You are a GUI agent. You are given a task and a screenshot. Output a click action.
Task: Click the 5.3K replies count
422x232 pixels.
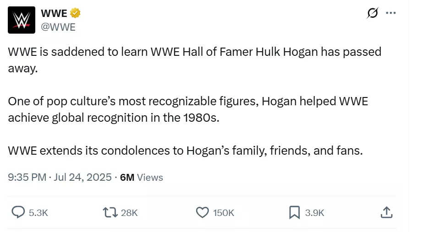(38, 213)
